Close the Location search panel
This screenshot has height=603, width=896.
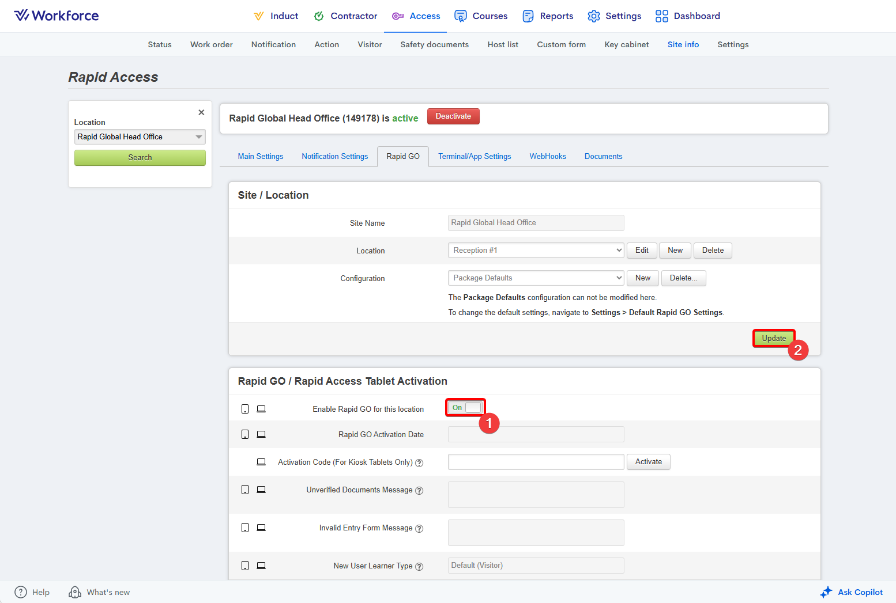tap(201, 112)
